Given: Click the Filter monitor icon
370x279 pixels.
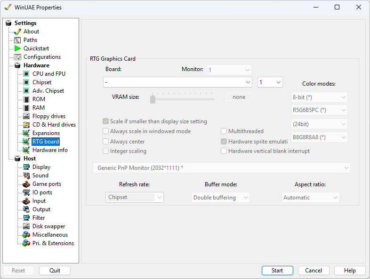Looking at the screenshot, I should tap(26, 218).
